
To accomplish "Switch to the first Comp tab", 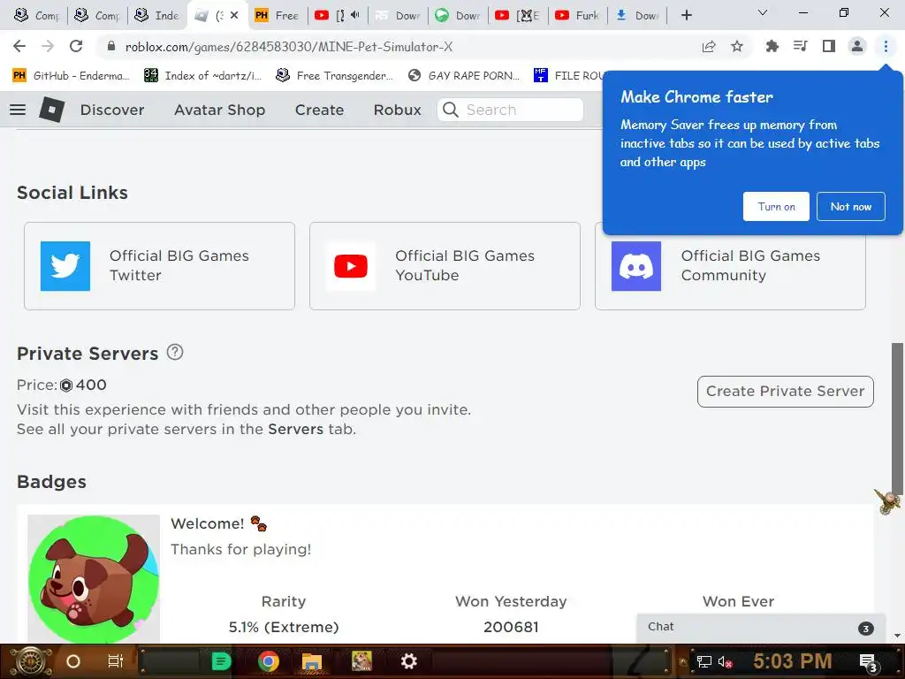I will 37,15.
